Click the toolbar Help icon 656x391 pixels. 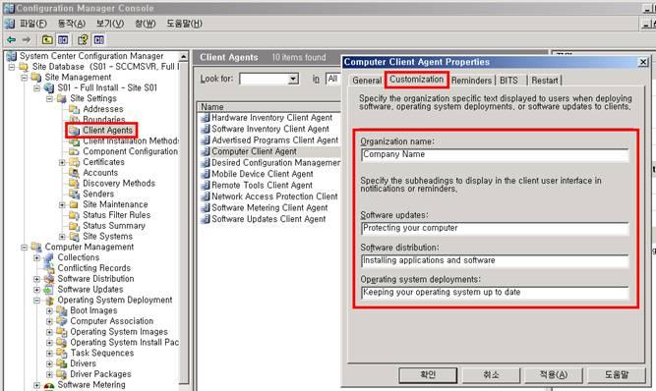[x=83, y=39]
